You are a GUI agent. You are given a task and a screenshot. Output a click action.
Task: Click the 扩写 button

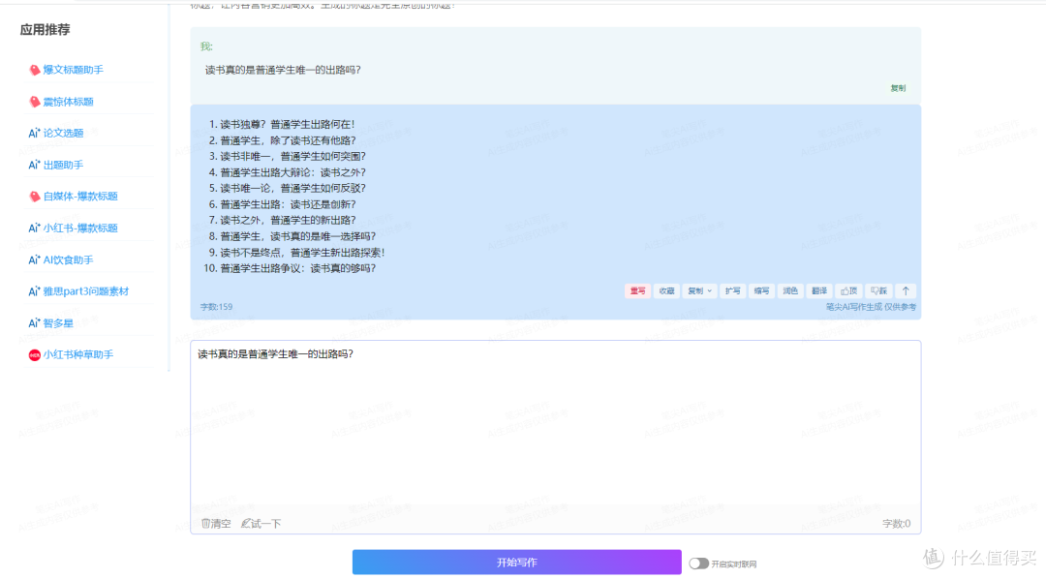[732, 290]
